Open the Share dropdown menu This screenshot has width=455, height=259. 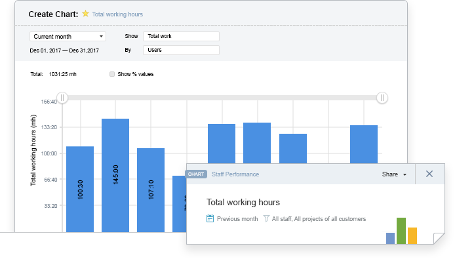pyautogui.click(x=394, y=174)
